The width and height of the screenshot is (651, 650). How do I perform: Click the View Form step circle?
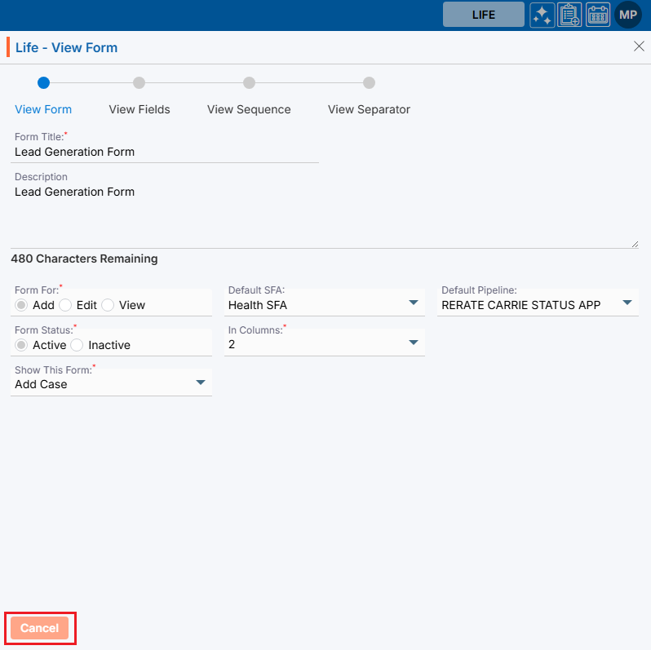pyautogui.click(x=44, y=82)
